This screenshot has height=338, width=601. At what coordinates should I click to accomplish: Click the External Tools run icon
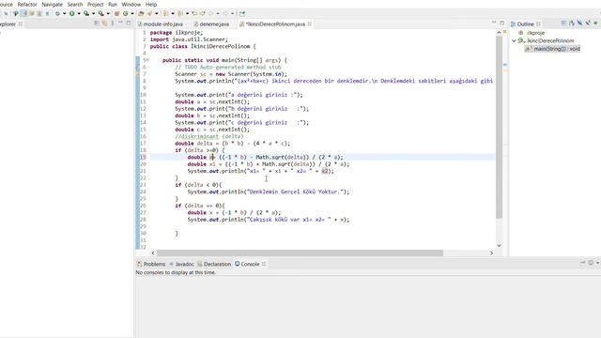100,13
